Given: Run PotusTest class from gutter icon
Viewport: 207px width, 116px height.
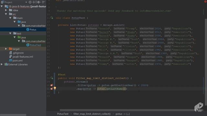Looking at the screenshot, I should (52, 18).
